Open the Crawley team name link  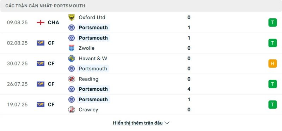coord(88,110)
